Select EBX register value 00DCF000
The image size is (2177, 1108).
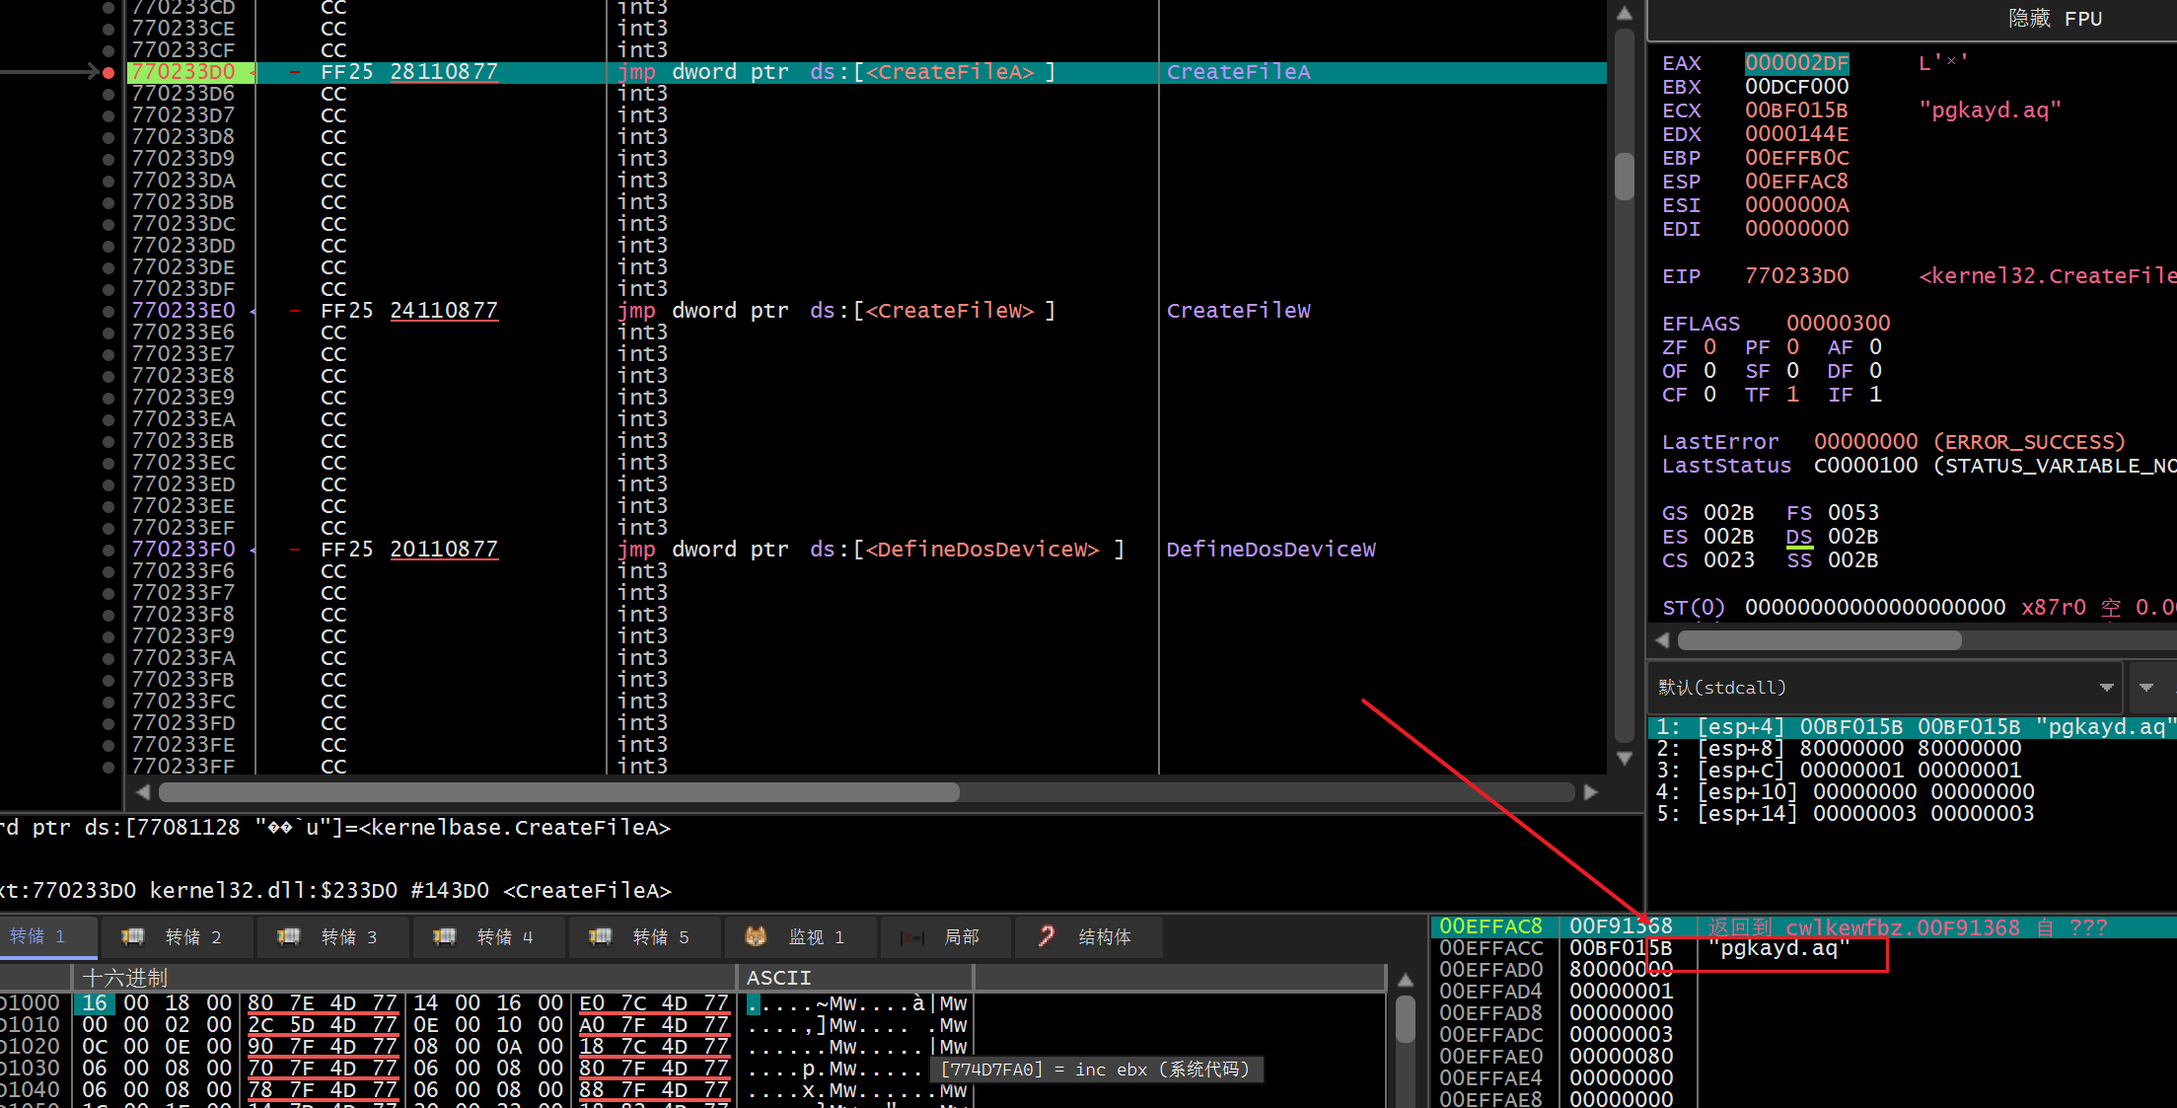[1796, 87]
